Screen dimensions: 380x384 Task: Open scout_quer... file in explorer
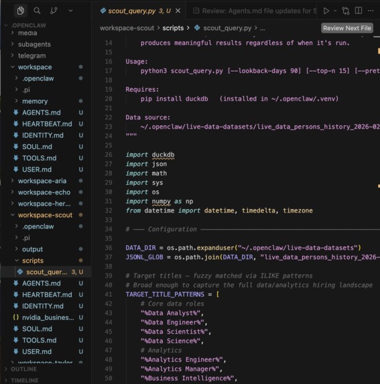click(x=46, y=272)
